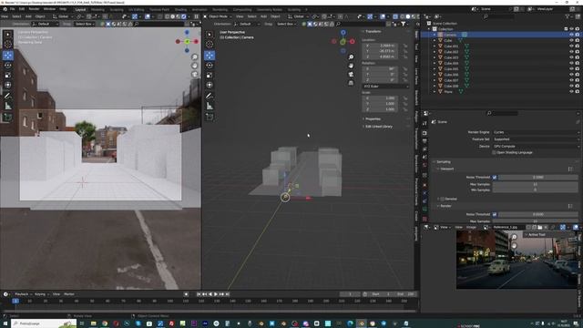Open the Feature Set dropdown
Image resolution: width=583 pixels, height=328 pixels.
(x=537, y=139)
